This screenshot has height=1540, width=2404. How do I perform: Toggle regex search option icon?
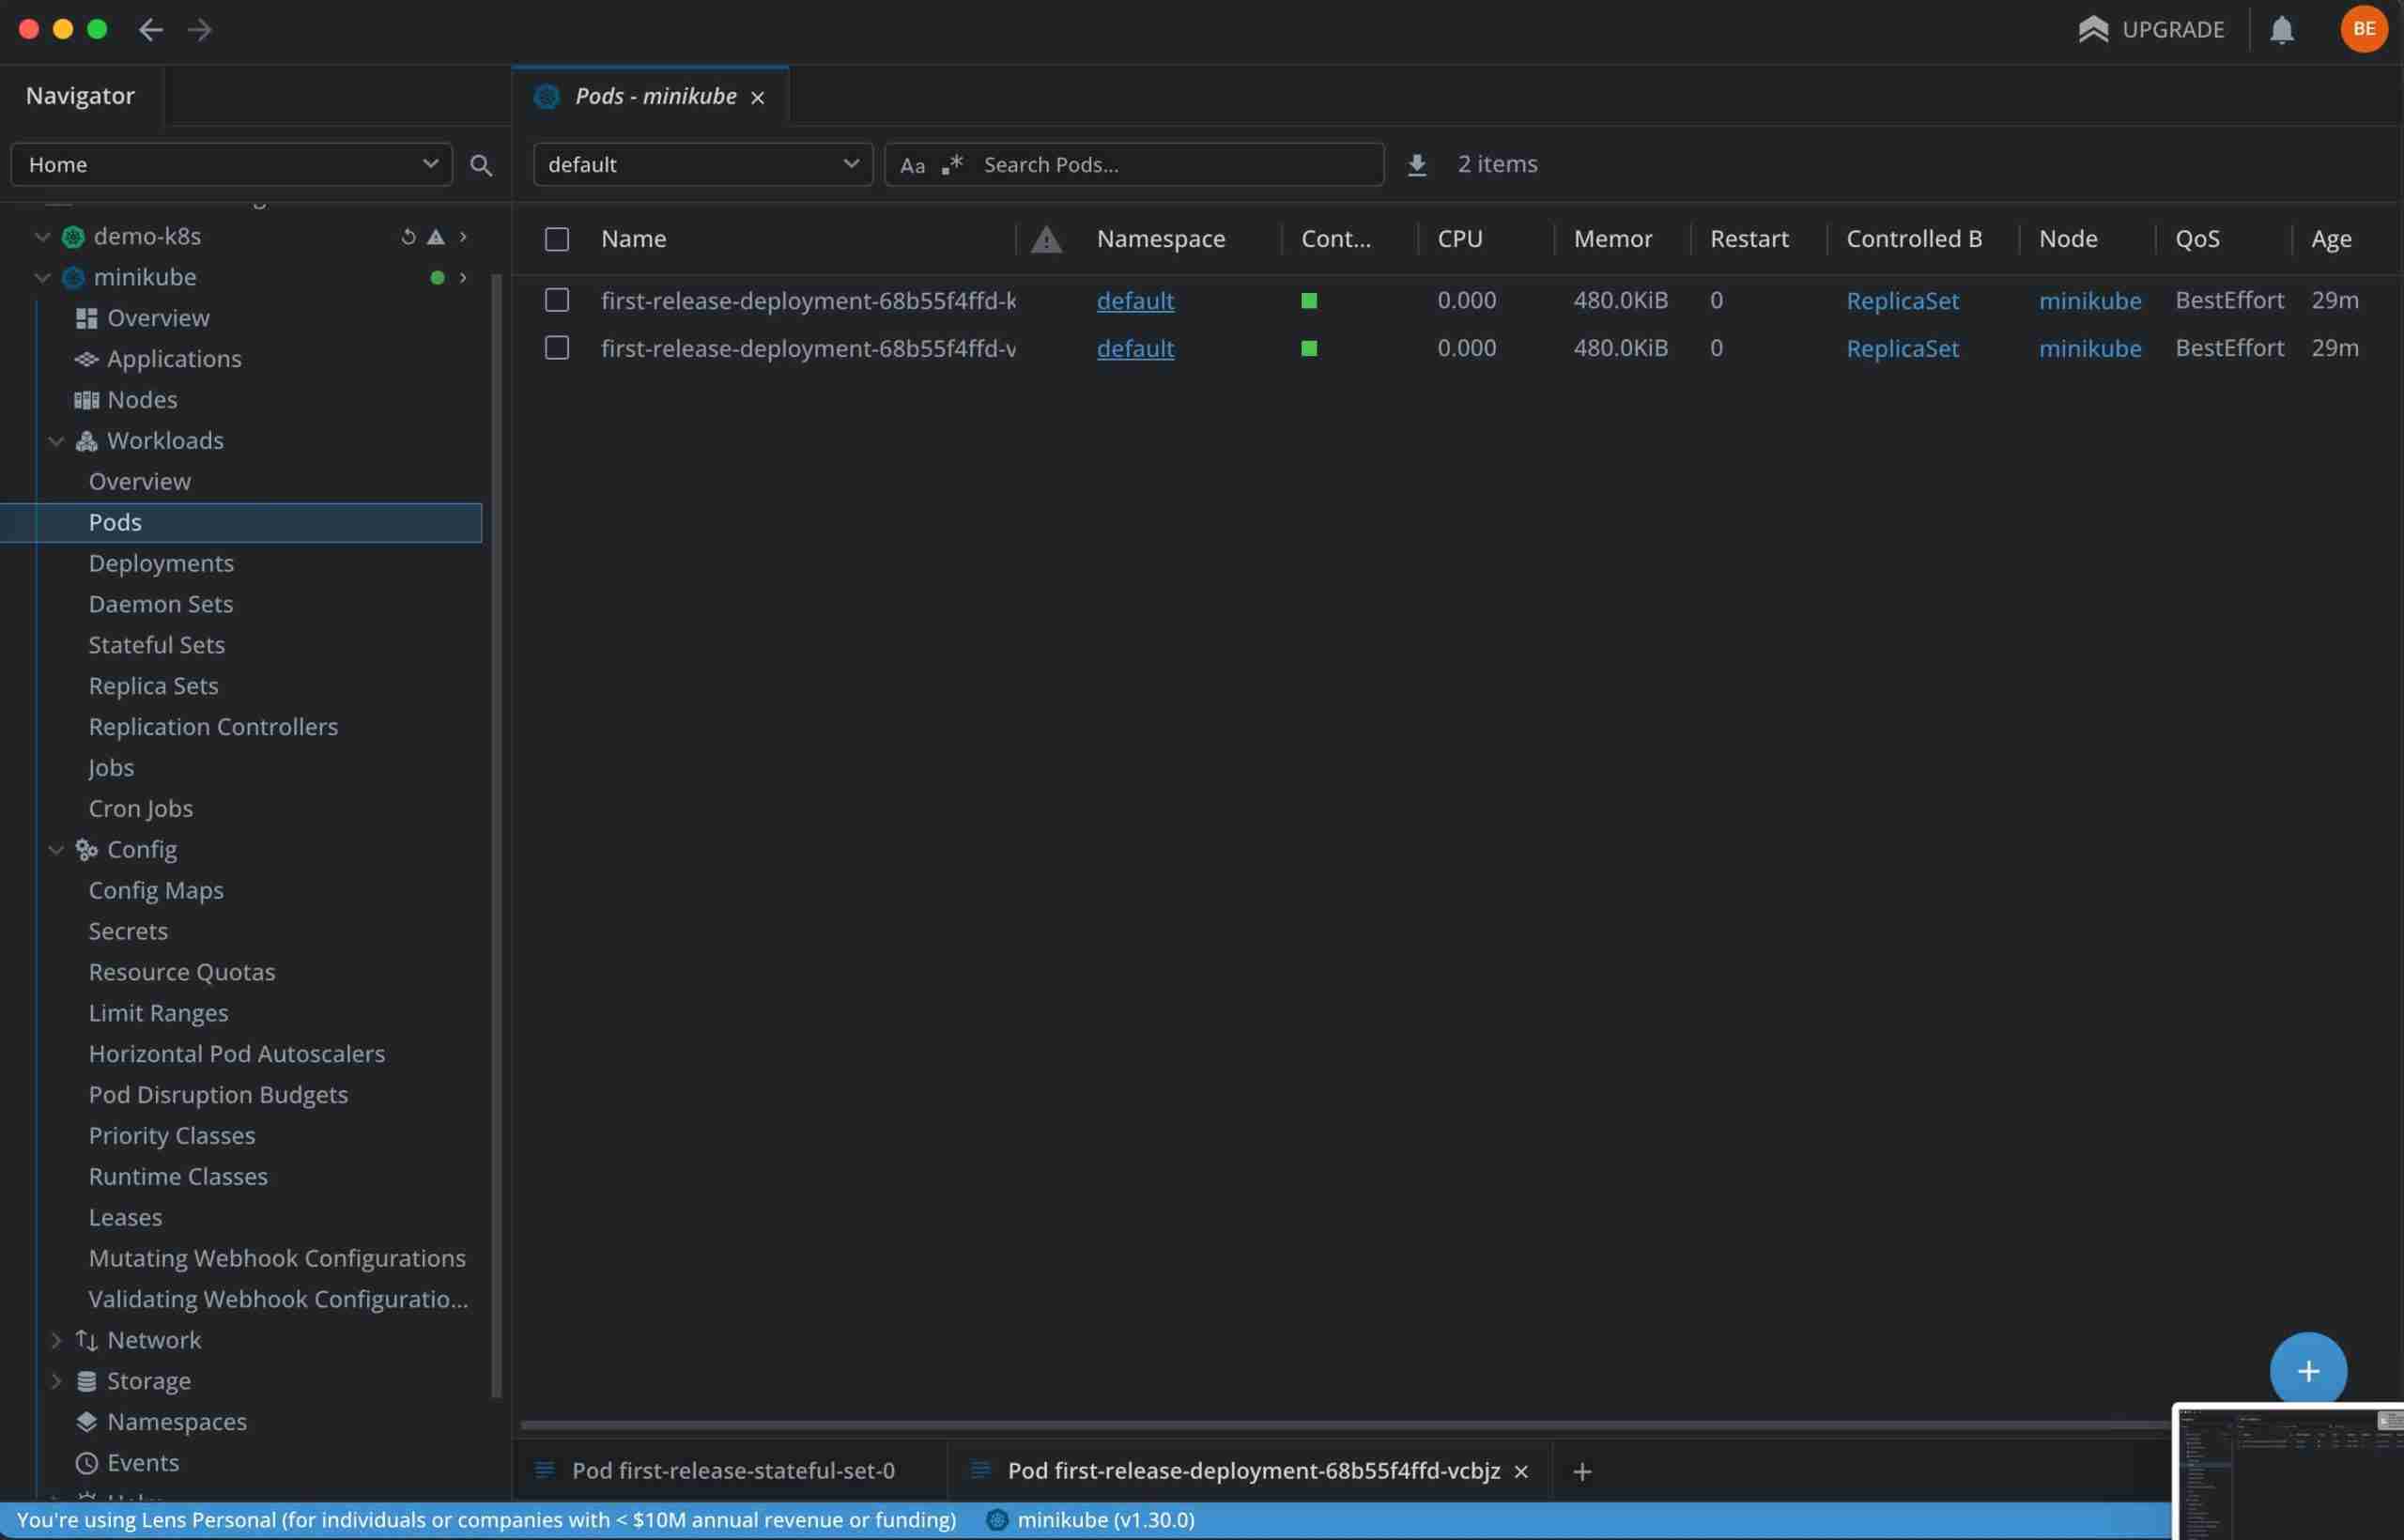952,164
